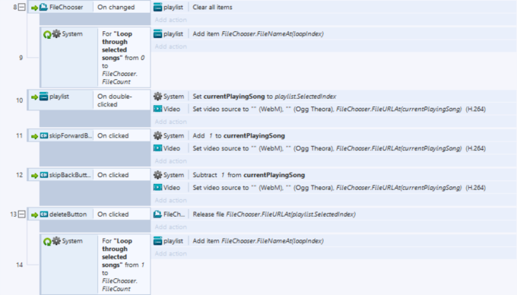
Task: Select Add 1 to currentPlayingSong action
Action: coord(334,135)
